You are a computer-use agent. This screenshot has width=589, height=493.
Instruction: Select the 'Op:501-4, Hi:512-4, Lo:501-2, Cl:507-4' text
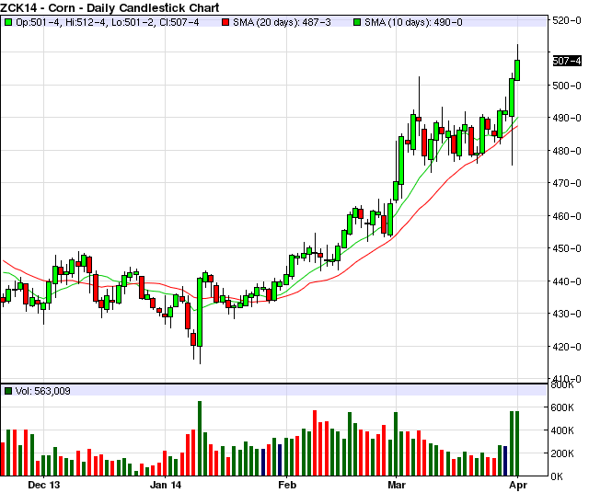(108, 22)
